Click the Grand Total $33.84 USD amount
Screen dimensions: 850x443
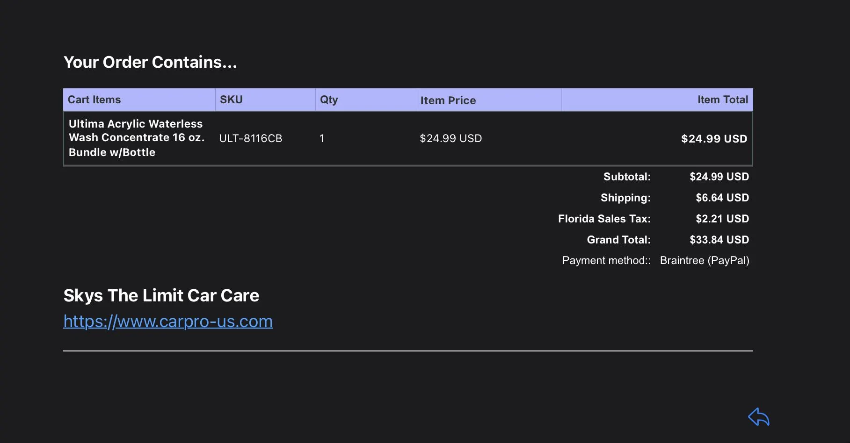719,240
